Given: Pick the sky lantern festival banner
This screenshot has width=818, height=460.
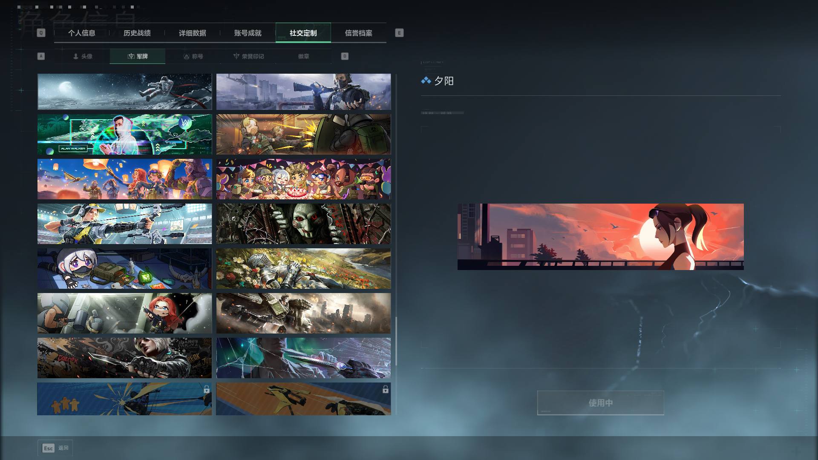Looking at the screenshot, I should (x=124, y=179).
